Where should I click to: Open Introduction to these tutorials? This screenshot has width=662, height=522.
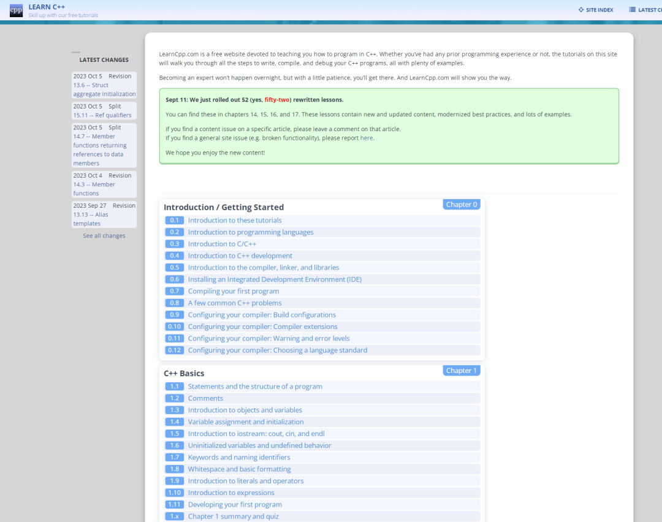(235, 221)
